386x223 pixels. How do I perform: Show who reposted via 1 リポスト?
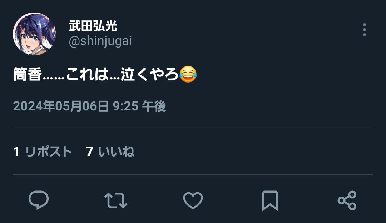tap(43, 152)
